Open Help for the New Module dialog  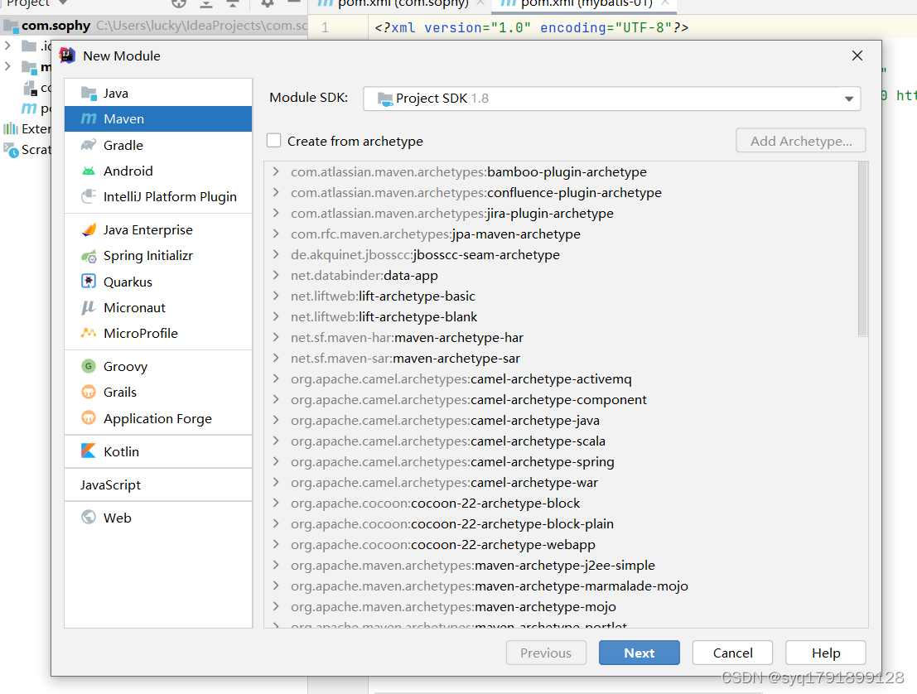(826, 653)
